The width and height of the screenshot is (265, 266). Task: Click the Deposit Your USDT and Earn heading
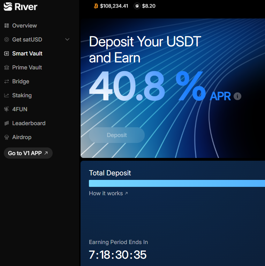coord(145,50)
